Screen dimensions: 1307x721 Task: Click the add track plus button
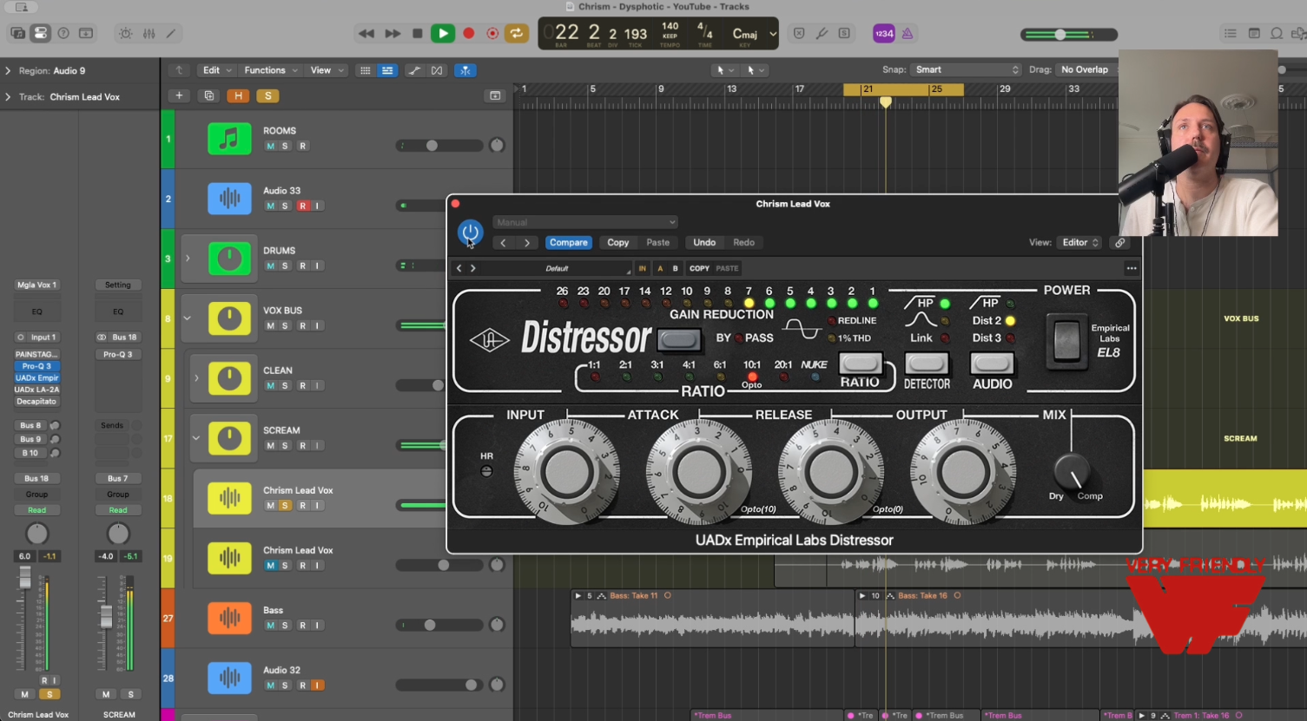coord(179,95)
